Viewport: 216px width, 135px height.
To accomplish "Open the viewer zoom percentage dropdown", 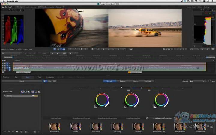I will point(194,49).
